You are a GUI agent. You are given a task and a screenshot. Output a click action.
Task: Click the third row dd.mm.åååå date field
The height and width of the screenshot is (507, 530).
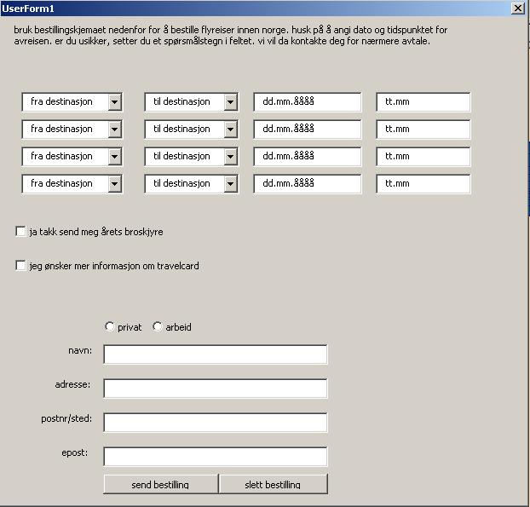tap(308, 157)
